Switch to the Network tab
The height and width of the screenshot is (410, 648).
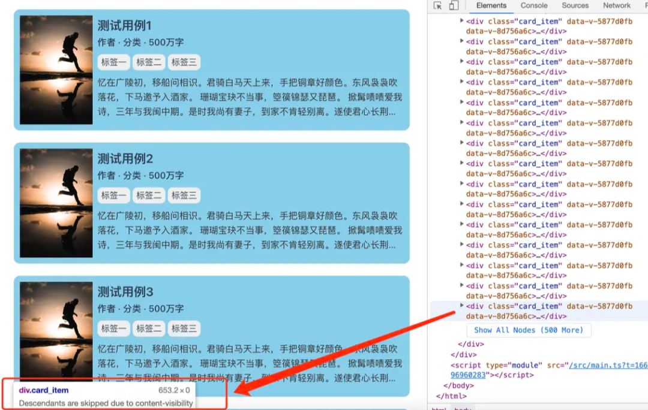617,5
